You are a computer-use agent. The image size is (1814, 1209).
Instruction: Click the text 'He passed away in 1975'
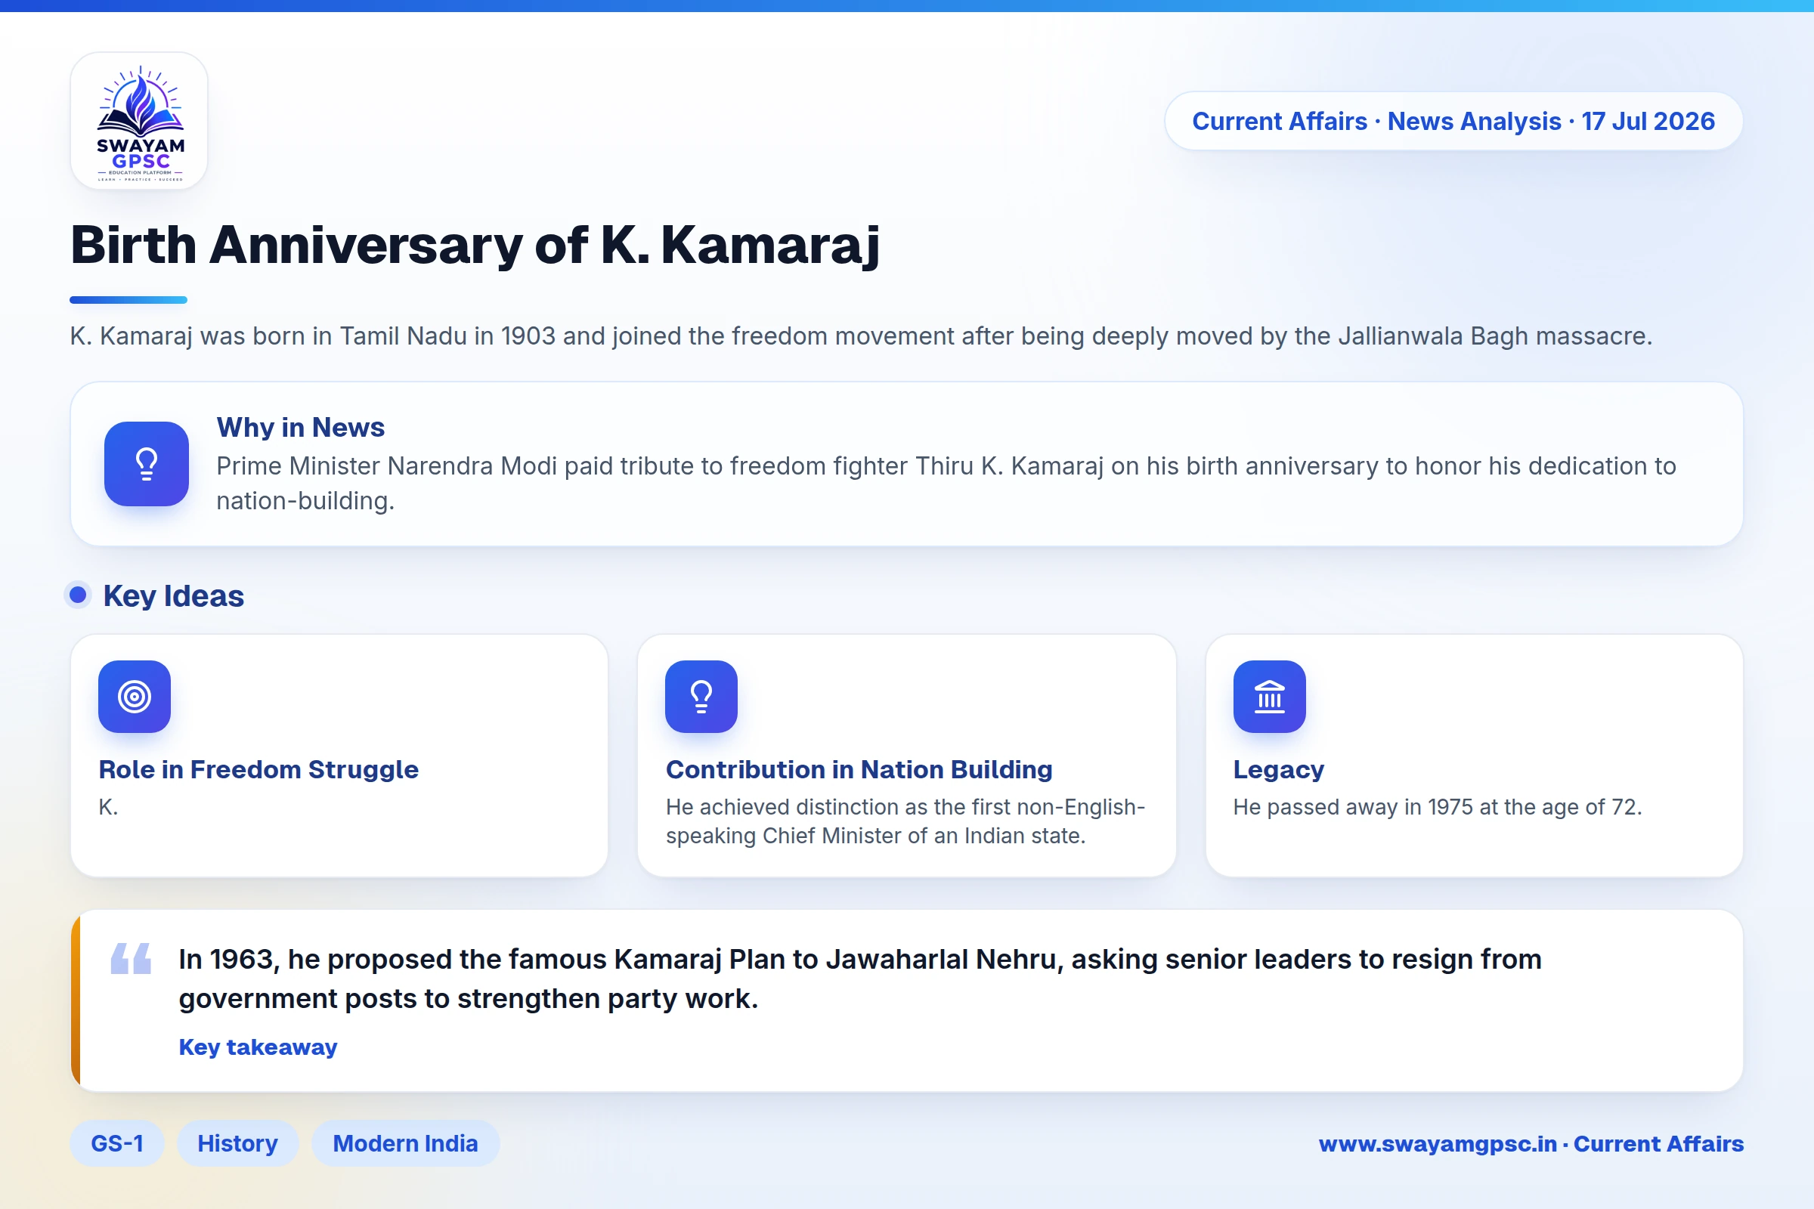coord(1354,807)
